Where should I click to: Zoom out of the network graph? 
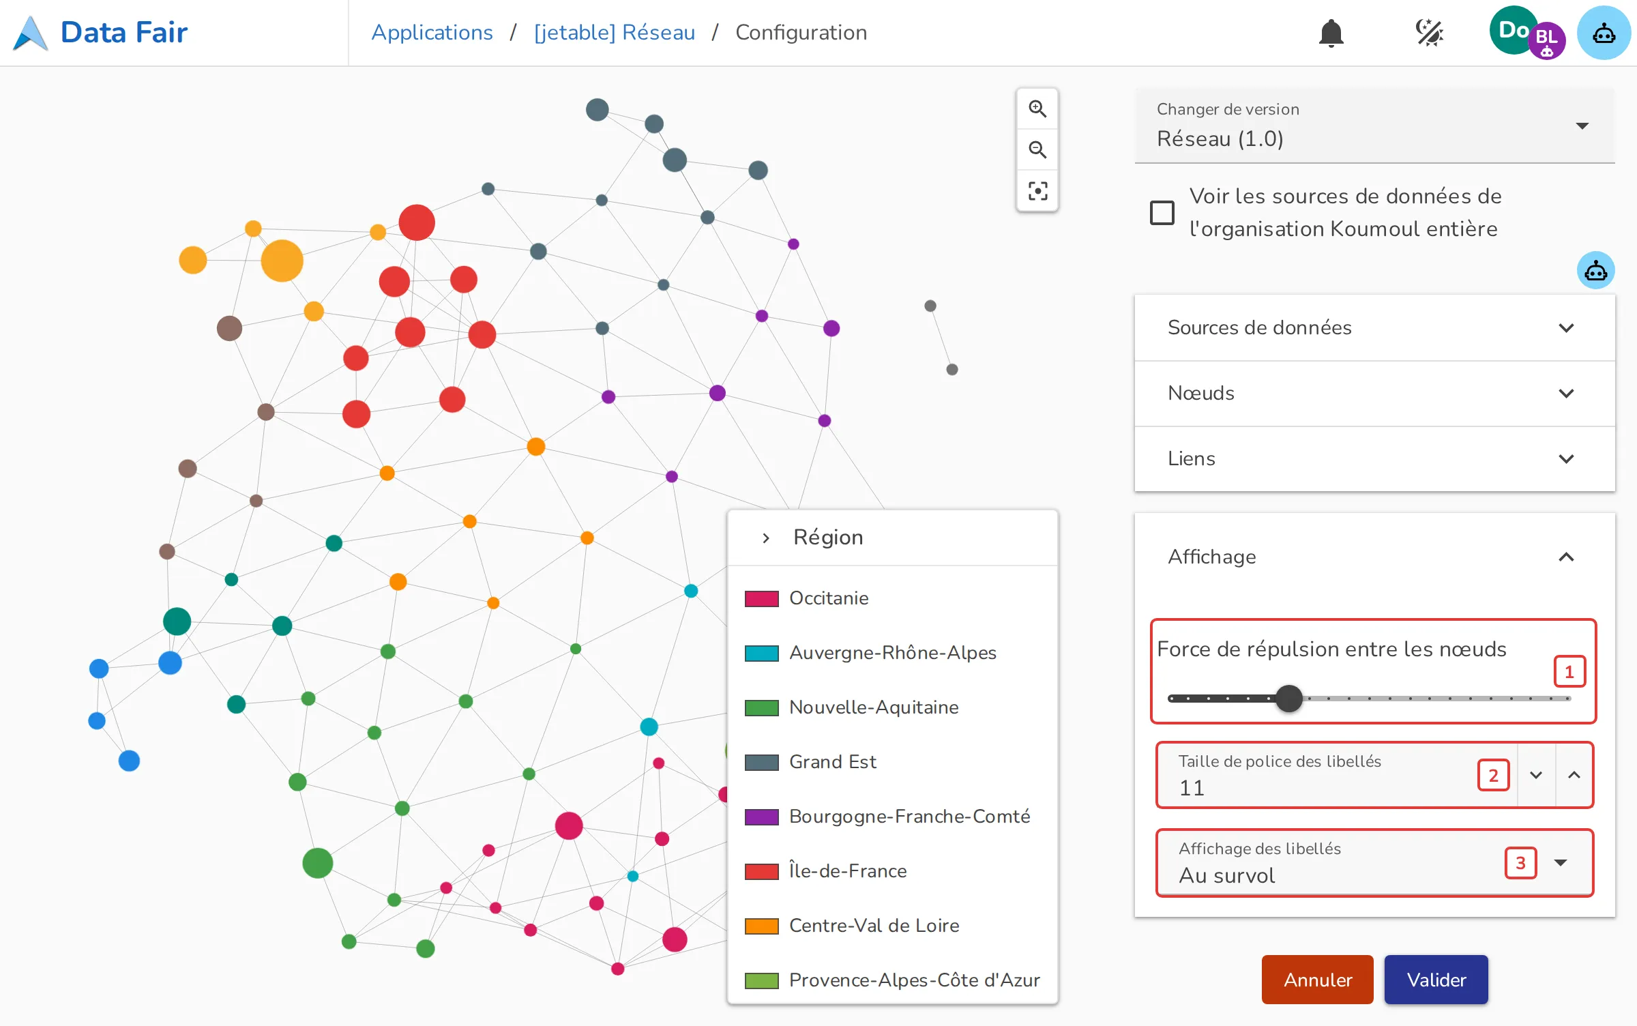pos(1037,149)
